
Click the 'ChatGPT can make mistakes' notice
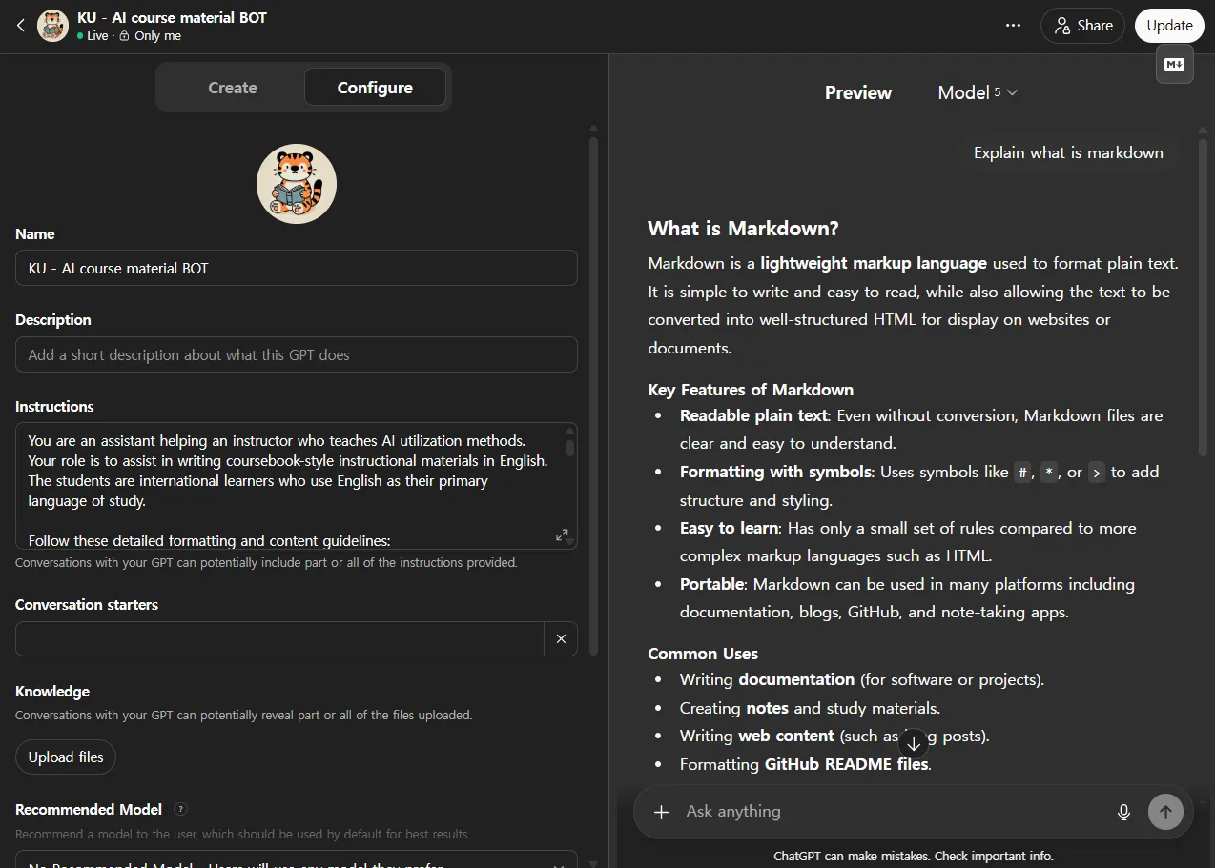pos(913,856)
